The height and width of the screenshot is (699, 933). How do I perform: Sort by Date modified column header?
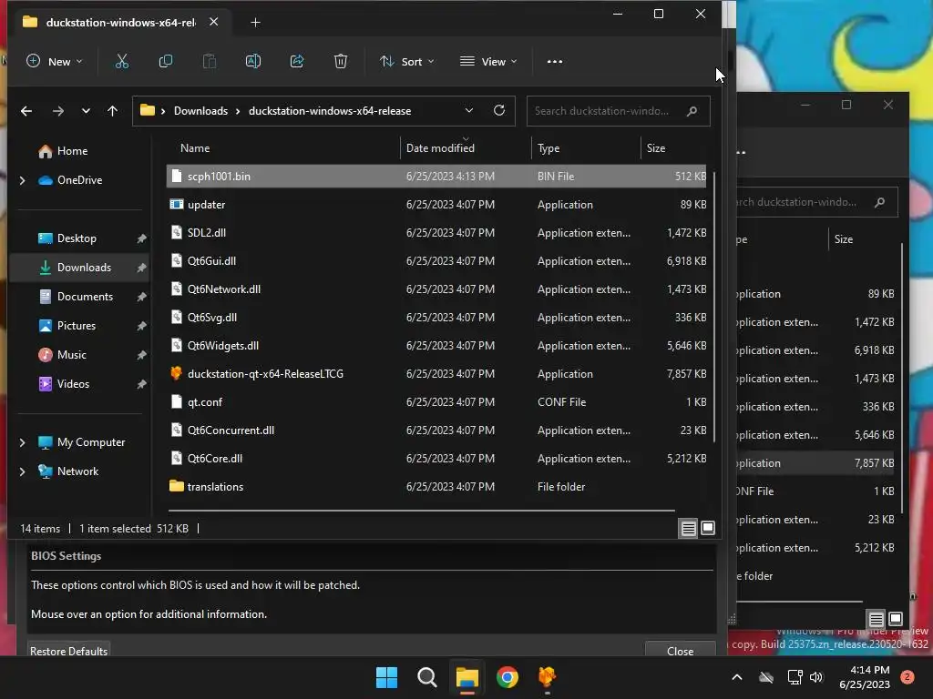pos(440,148)
